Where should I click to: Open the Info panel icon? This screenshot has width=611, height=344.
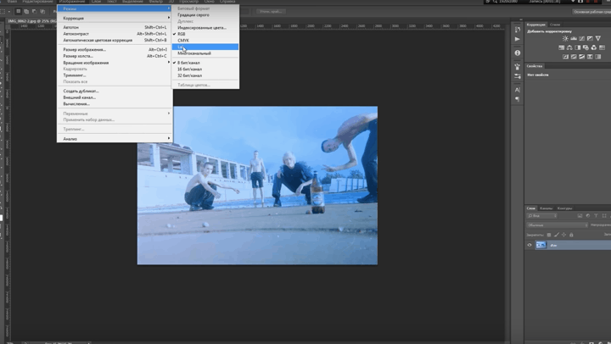point(517,53)
